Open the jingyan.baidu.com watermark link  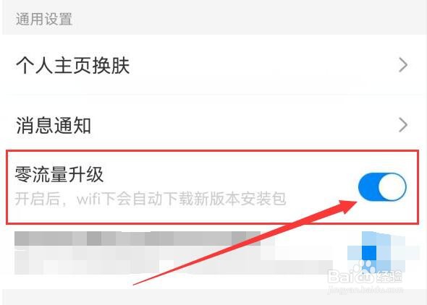coord(365,289)
